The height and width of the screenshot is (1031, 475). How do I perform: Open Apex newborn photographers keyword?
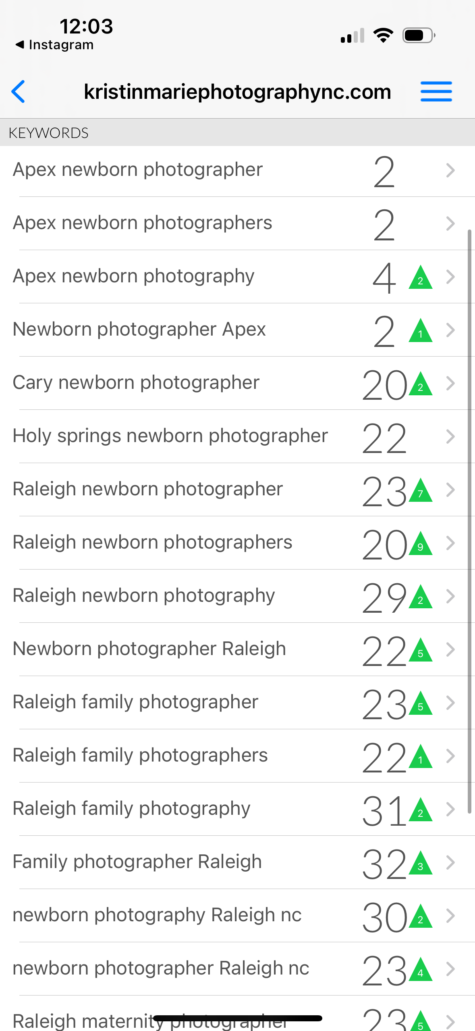click(x=143, y=223)
